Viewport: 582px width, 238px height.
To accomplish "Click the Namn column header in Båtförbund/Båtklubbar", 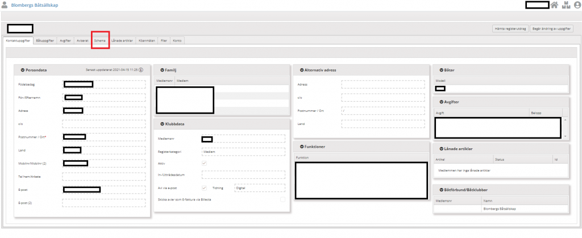I will point(525,201).
